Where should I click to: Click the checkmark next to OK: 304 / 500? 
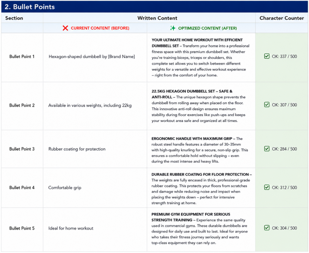click(x=267, y=228)
